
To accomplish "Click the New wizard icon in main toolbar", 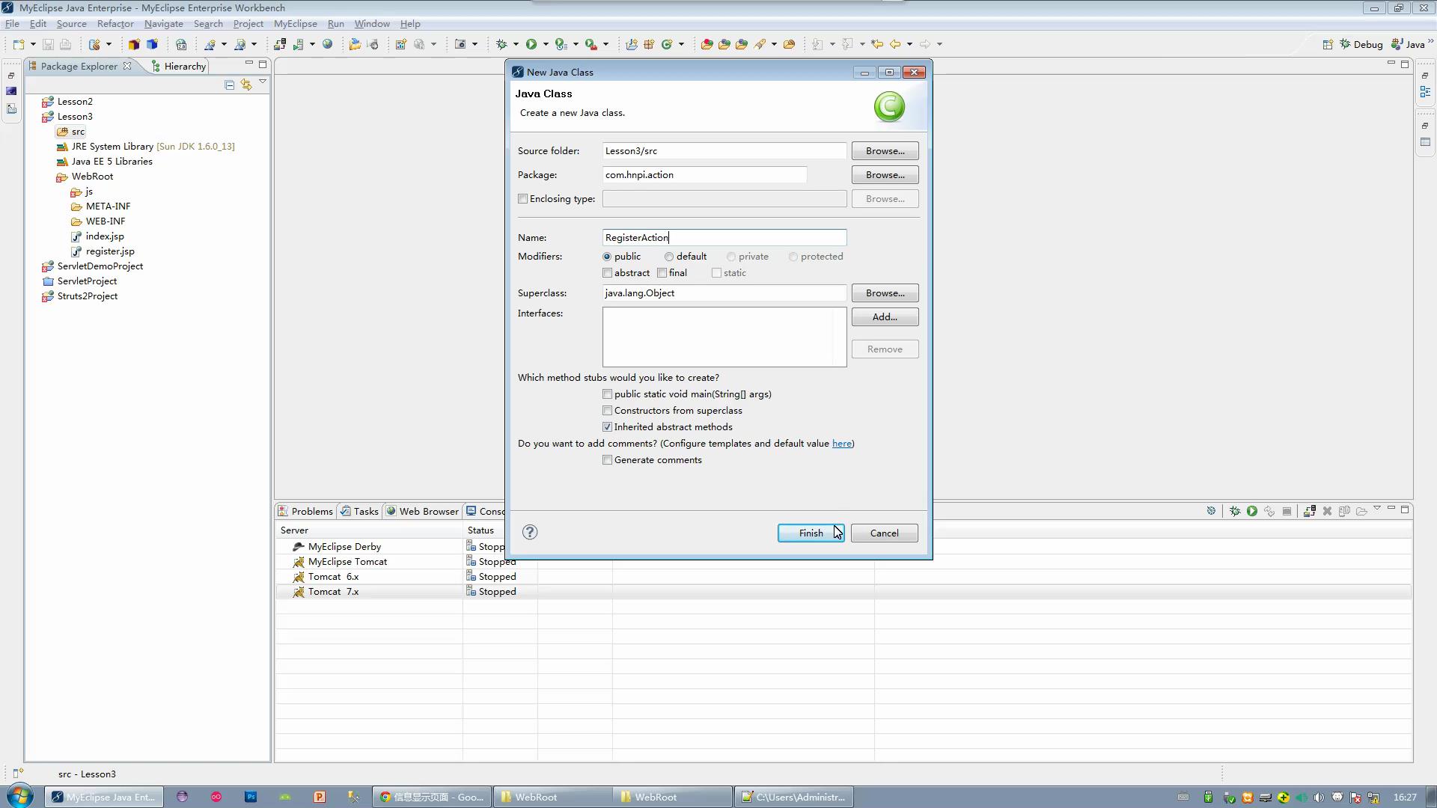I will coord(19,44).
